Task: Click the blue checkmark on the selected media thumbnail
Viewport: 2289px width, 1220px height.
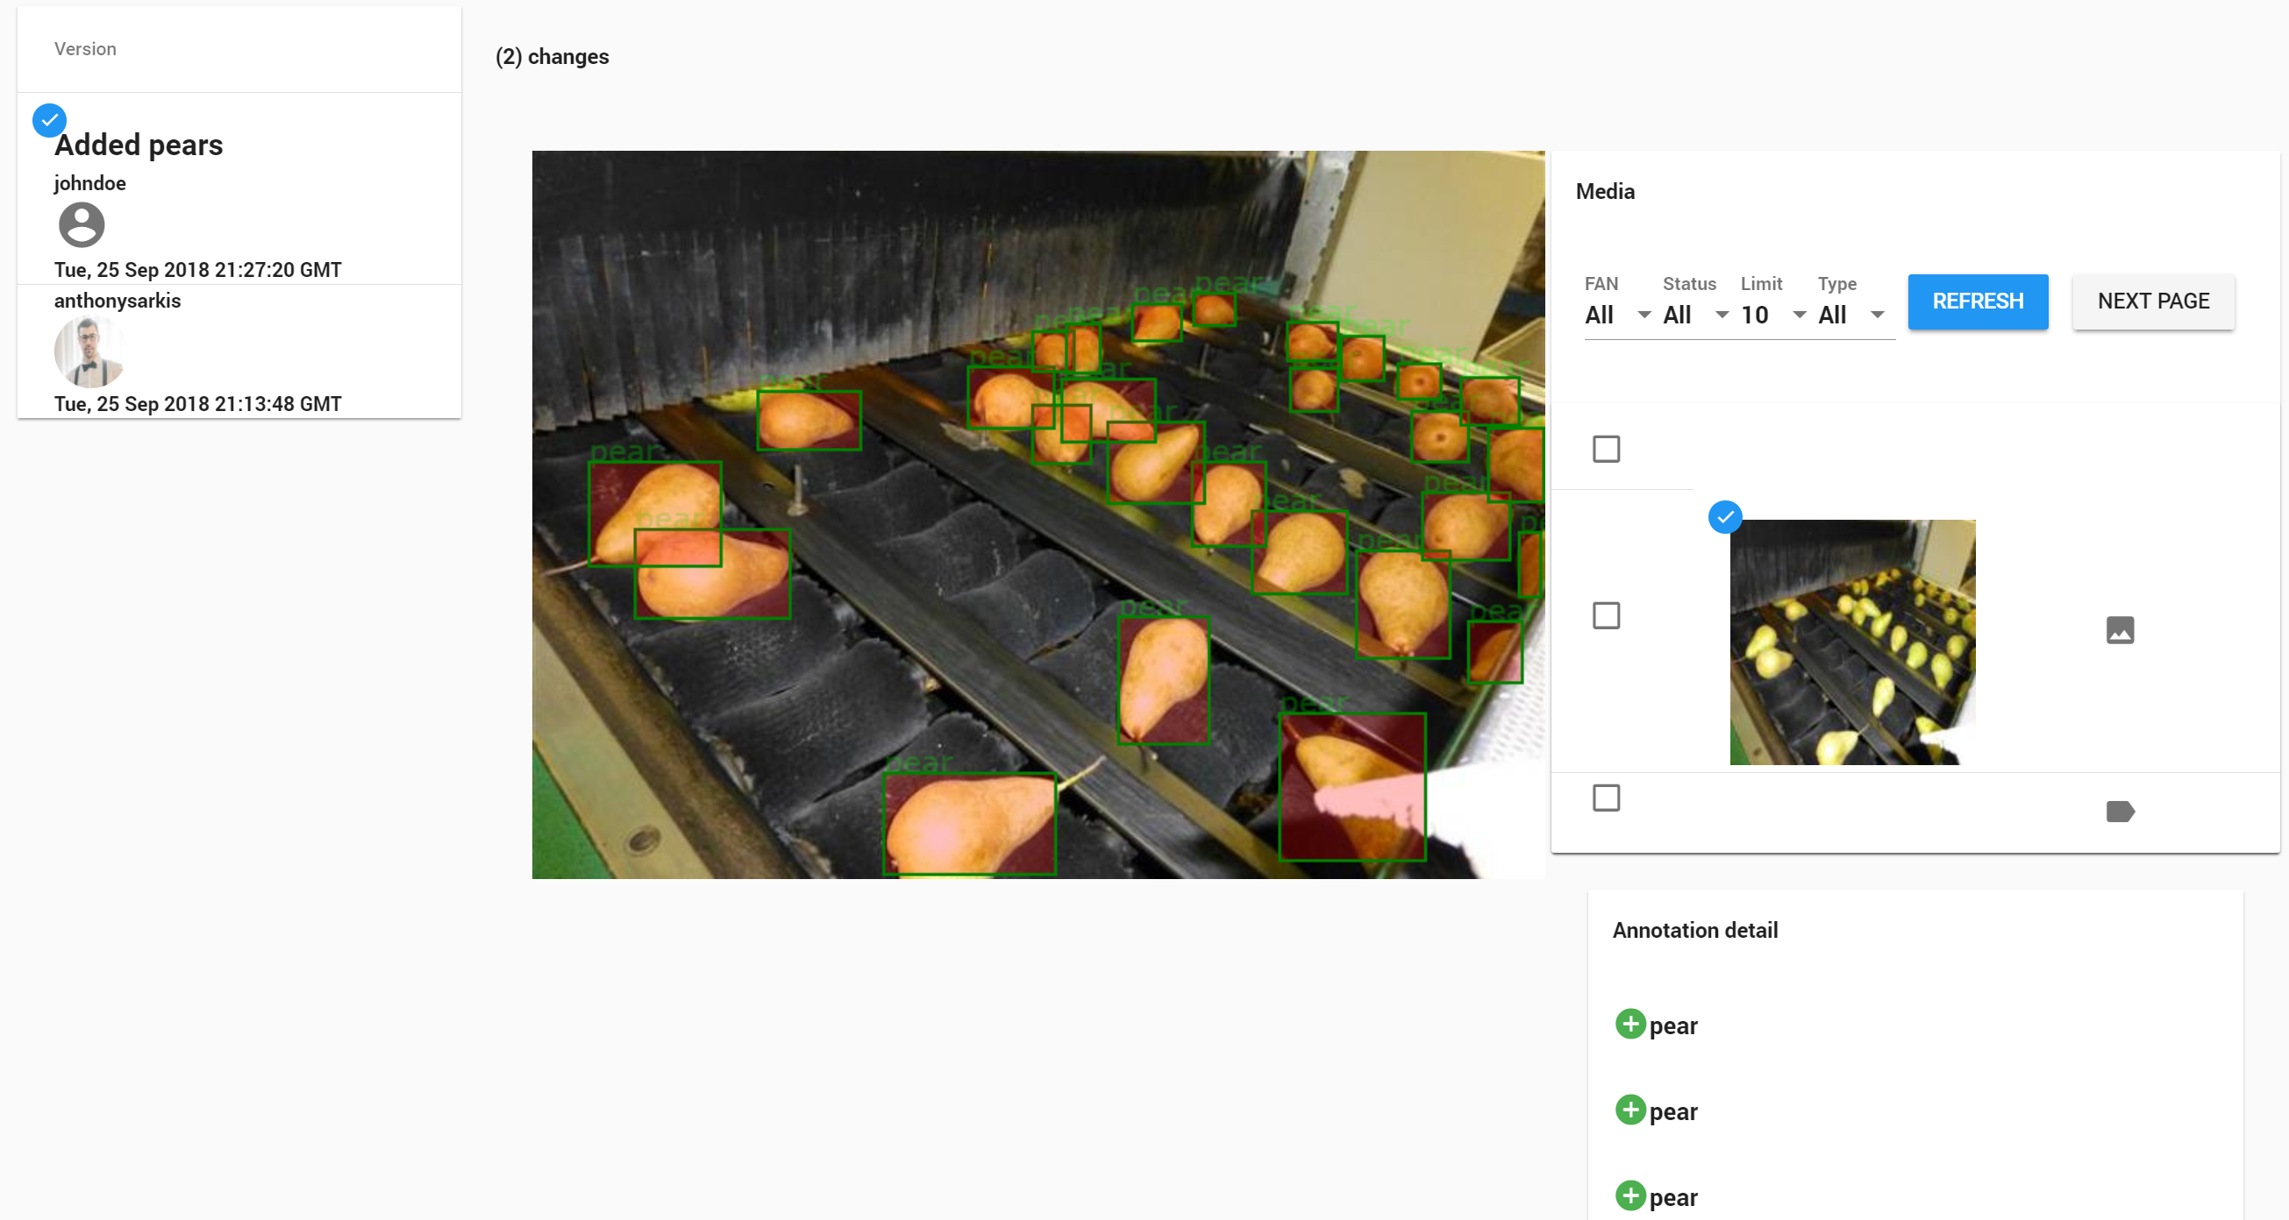Action: point(1725,517)
